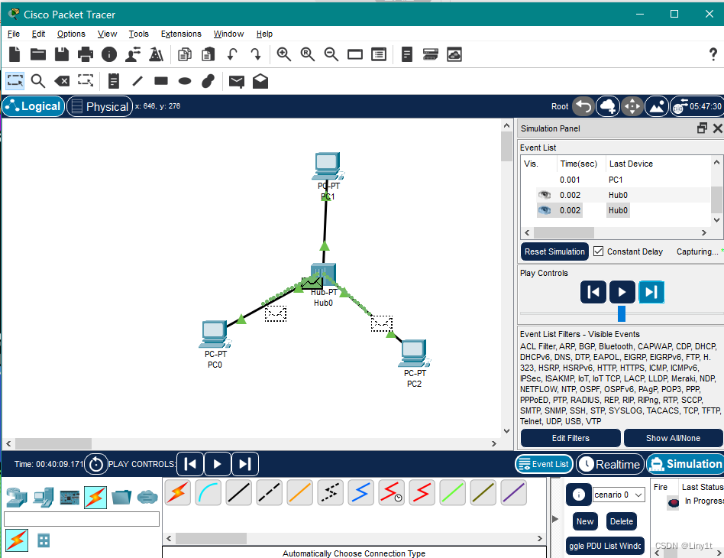This screenshot has width=724, height=558.
Task: Select the Draw Rectangle tool
Action: (161, 81)
